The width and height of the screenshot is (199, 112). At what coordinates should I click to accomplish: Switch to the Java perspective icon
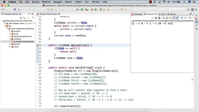pyautogui.click(x=192, y=10)
